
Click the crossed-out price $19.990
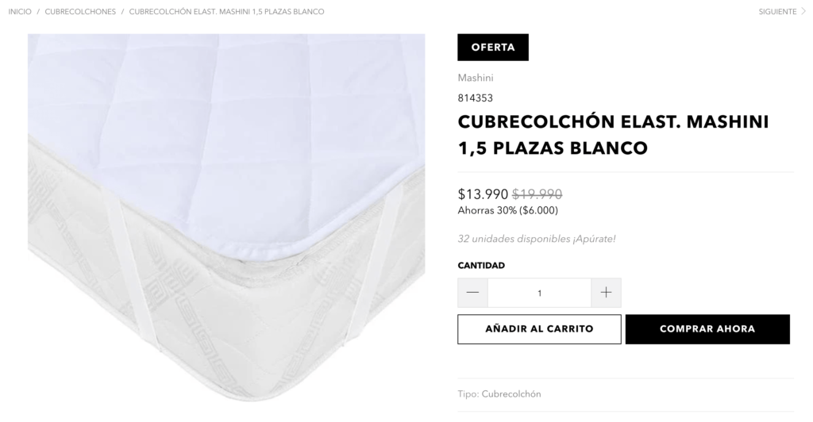tap(538, 194)
